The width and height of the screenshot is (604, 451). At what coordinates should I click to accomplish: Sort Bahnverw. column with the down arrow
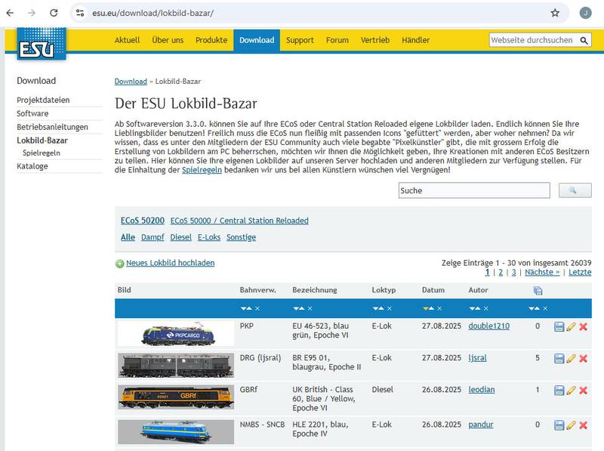point(243,308)
